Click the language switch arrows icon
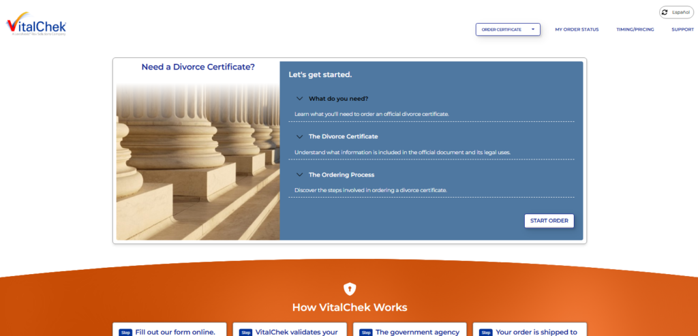 tap(665, 12)
